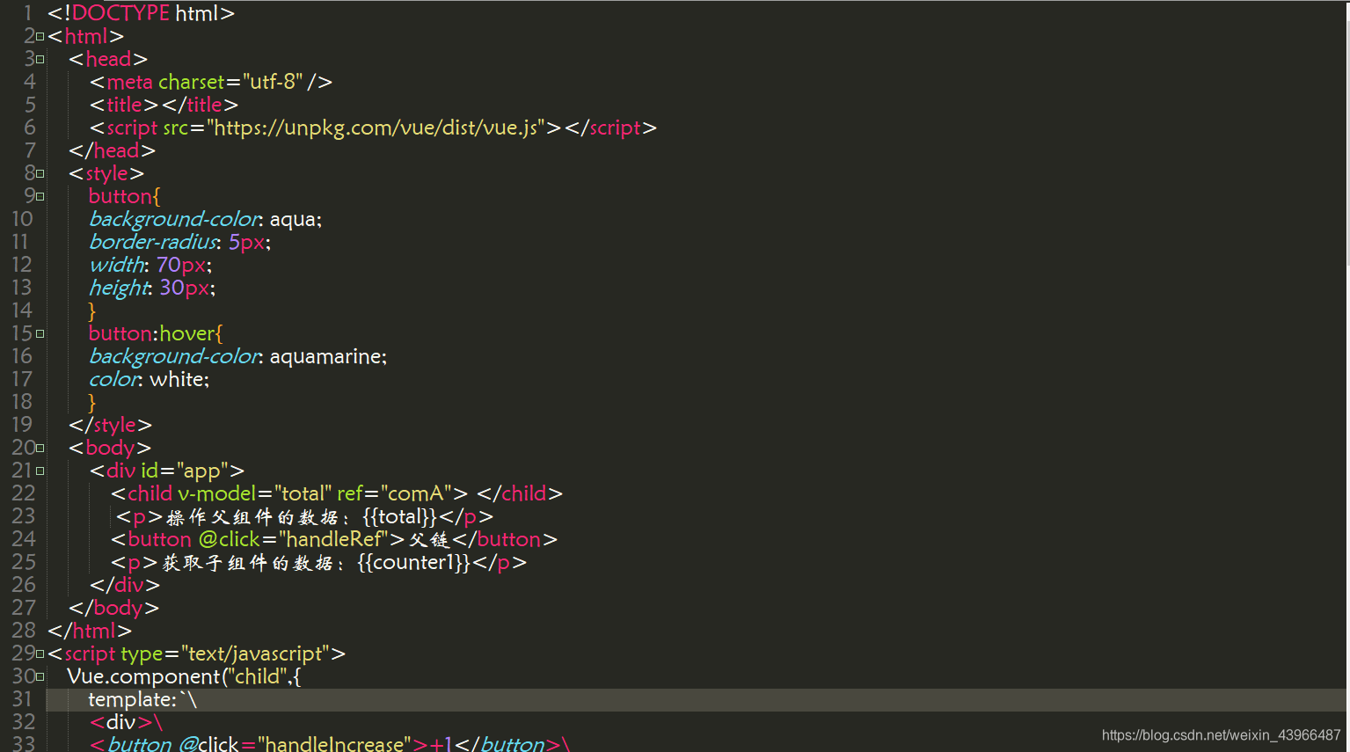Click the "text/javascript" type string

pos(254,653)
